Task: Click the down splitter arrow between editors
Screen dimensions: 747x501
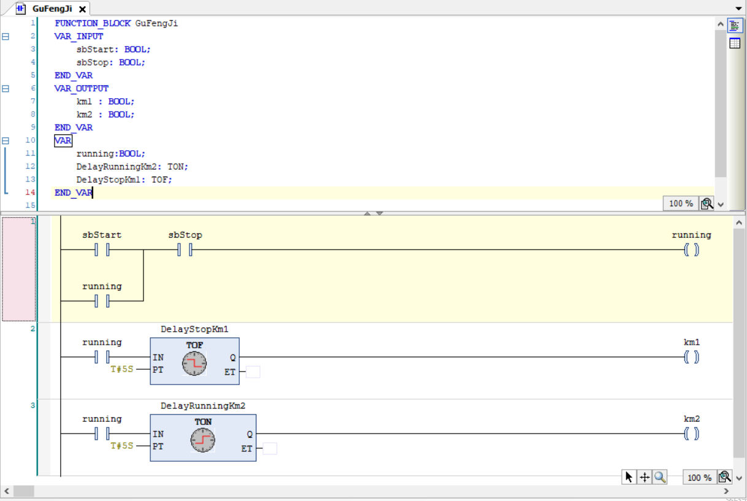Action: click(x=380, y=213)
